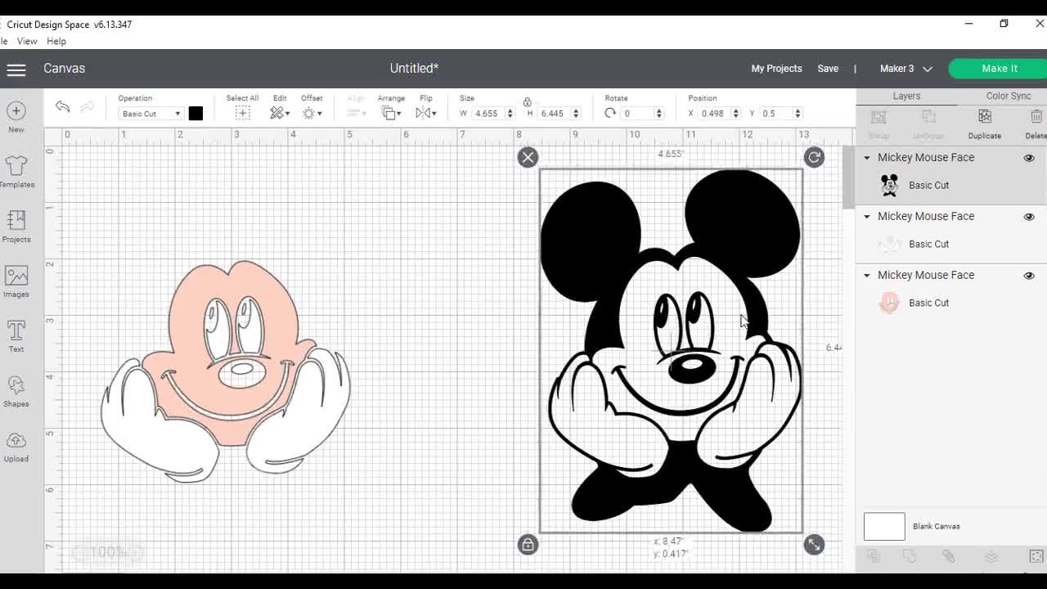
Task: Click the Weld icon at panel bottom
Action: tap(910, 556)
